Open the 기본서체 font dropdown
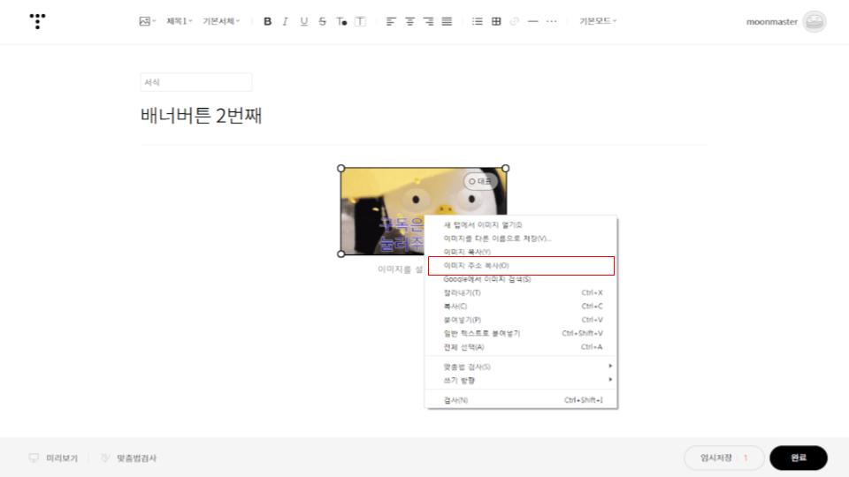Viewport: 849px width, 477px height. point(221,21)
